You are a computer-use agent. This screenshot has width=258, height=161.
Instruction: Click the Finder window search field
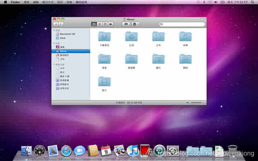(182, 24)
